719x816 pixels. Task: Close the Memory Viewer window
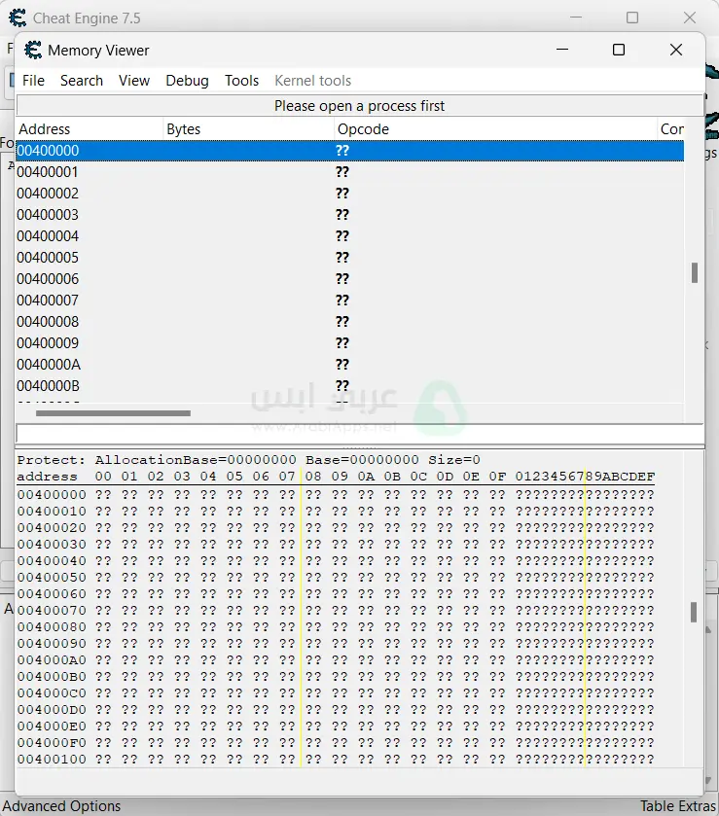coord(675,51)
